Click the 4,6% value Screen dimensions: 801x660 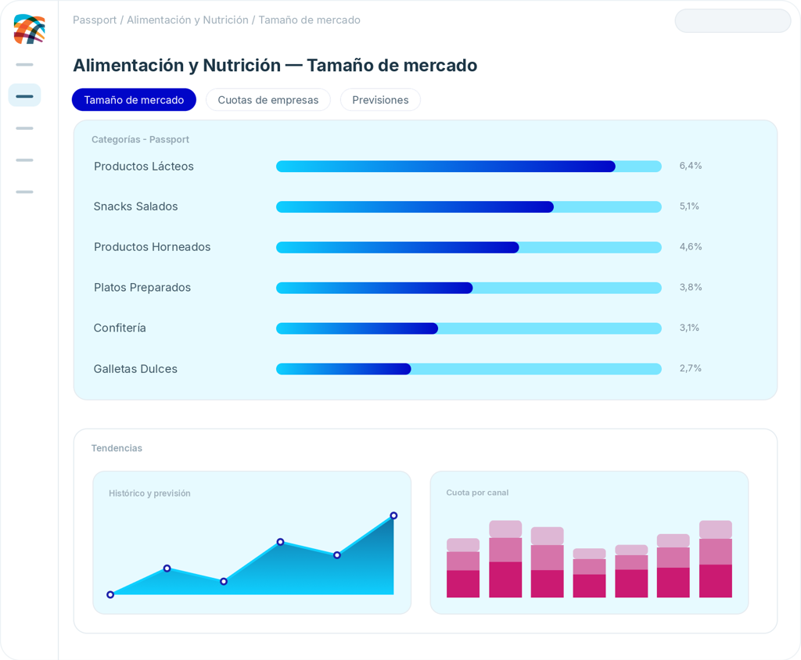[691, 247]
